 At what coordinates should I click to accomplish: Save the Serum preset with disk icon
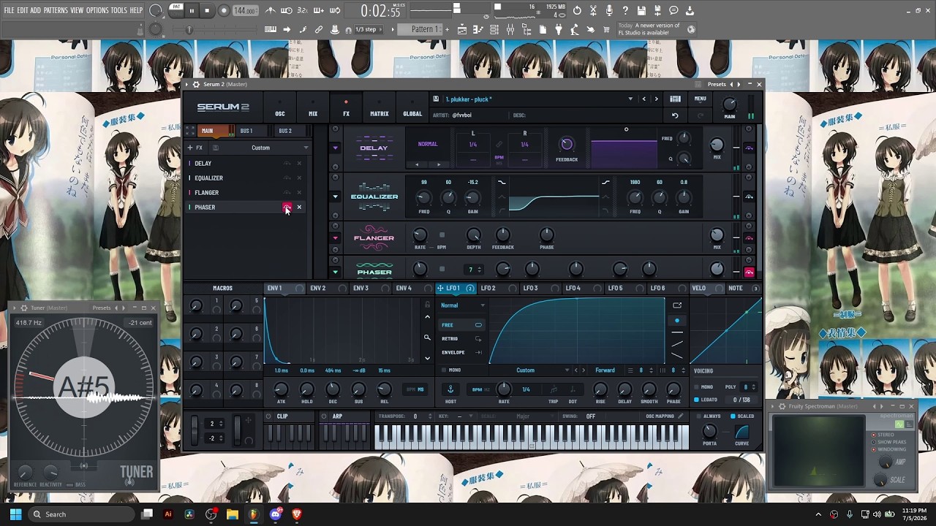(436, 99)
